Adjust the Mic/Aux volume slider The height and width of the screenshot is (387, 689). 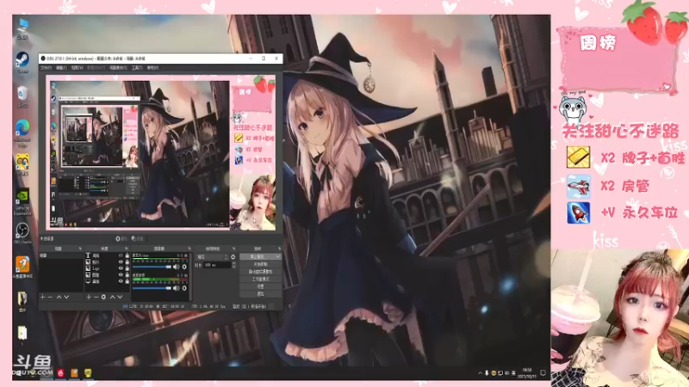point(152,267)
